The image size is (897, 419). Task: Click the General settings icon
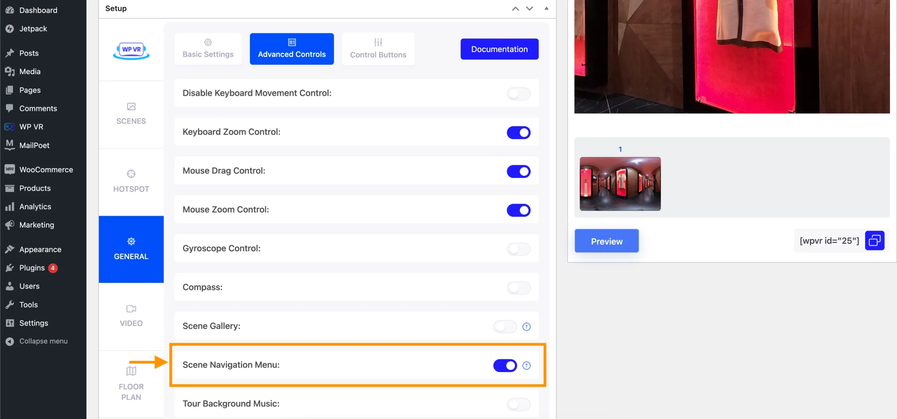pos(131,240)
